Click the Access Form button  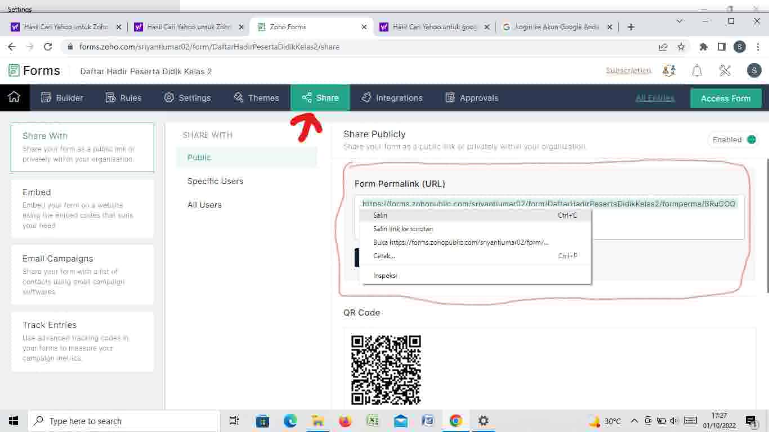click(726, 98)
